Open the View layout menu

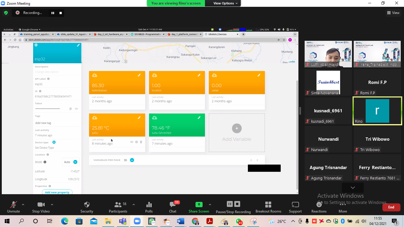(393, 13)
